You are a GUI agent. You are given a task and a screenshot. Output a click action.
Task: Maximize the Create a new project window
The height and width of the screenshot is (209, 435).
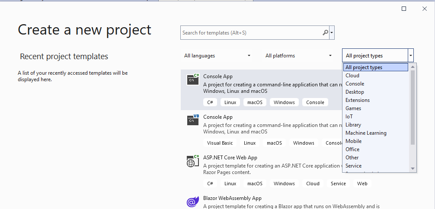click(x=404, y=9)
